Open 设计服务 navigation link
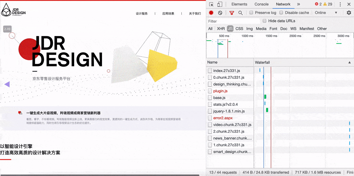The image size is (354, 176). click(142, 14)
